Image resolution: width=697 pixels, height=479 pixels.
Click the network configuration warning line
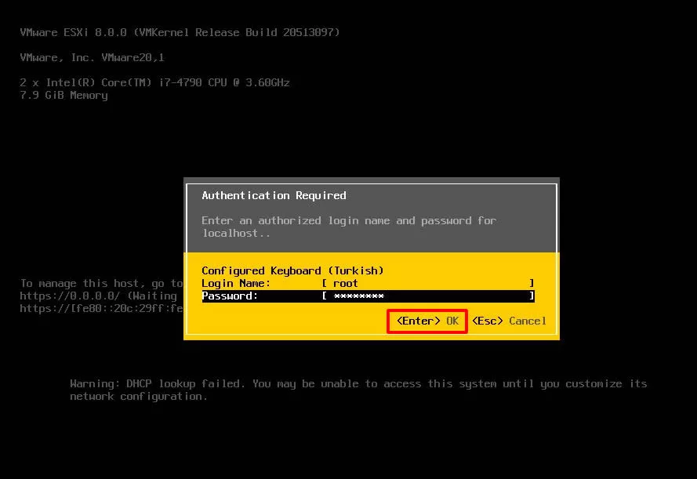tap(139, 396)
